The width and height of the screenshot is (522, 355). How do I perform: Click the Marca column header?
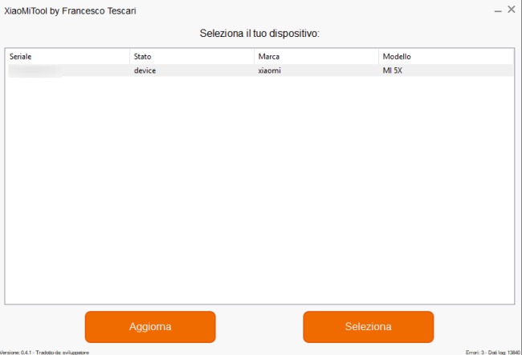click(316, 56)
